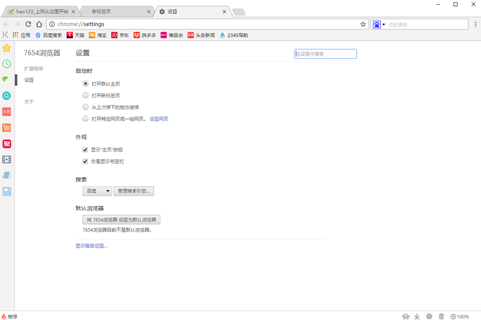Open the 头条新闻 bookmark

point(201,35)
